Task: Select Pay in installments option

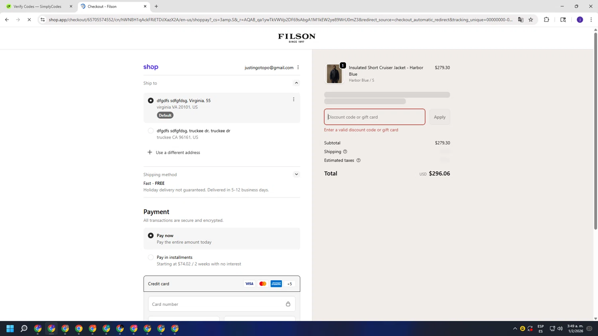Action: (151, 257)
